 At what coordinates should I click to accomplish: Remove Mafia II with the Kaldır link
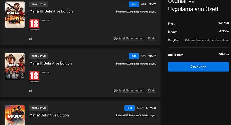click(x=152, y=90)
